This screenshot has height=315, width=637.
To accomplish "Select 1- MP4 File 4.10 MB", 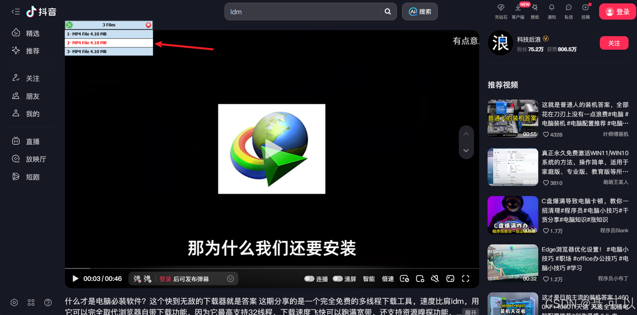I will coord(109,34).
